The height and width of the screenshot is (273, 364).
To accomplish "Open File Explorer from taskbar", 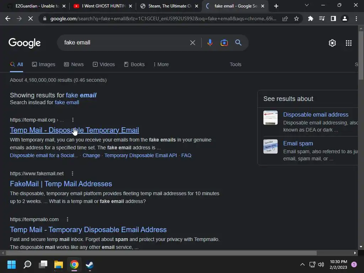I will [59, 264].
